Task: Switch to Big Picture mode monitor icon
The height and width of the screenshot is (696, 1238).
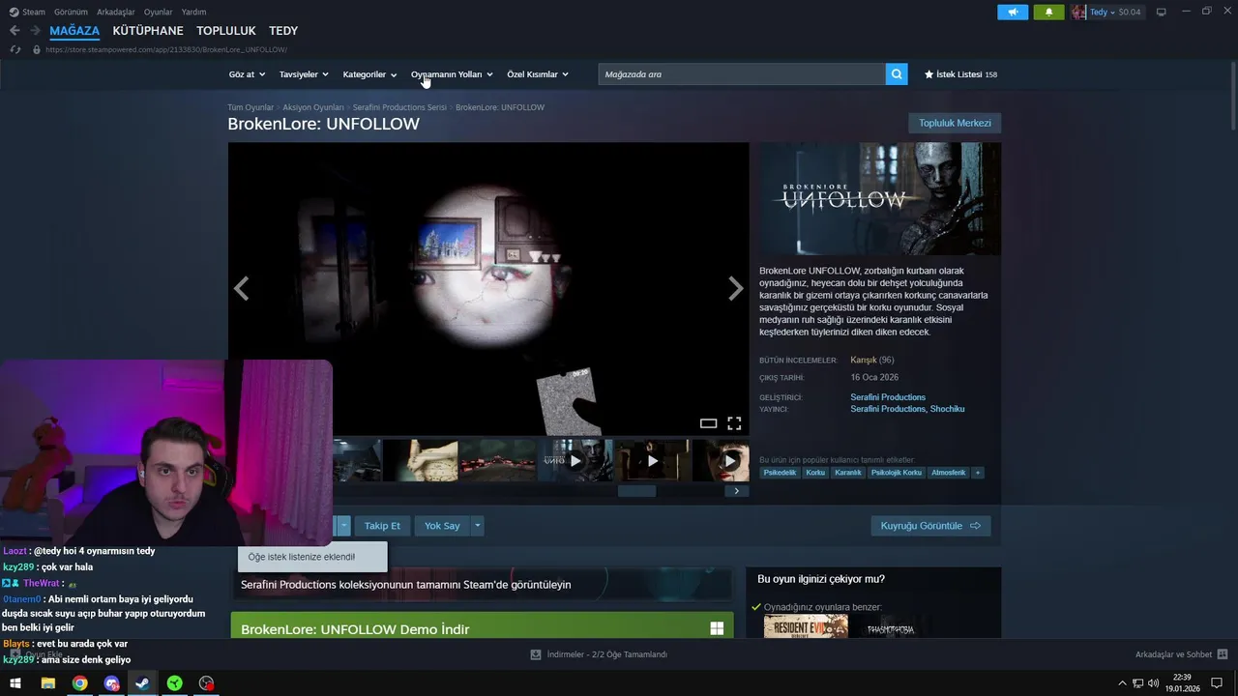Action: click(1161, 13)
